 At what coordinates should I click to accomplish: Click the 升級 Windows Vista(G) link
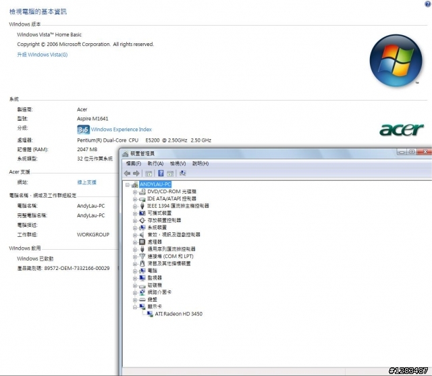42,55
